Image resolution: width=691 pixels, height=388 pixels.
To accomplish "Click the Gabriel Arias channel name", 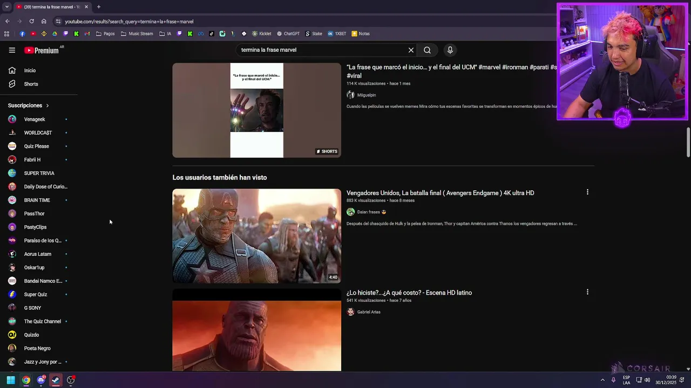I will pyautogui.click(x=369, y=312).
